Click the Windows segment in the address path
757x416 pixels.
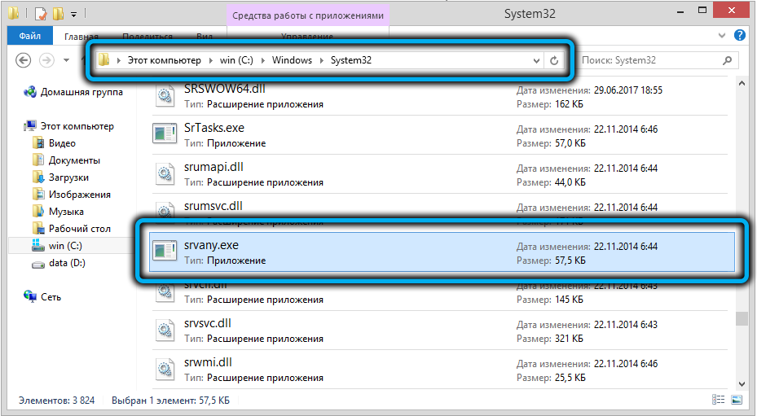coord(291,60)
